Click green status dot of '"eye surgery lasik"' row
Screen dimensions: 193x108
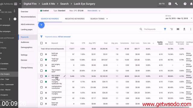tap(46, 71)
